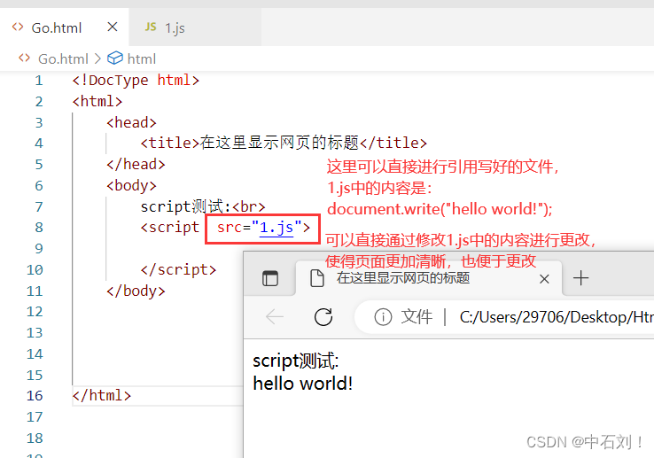Place cursor on the <body> opening tag

[x=131, y=186]
